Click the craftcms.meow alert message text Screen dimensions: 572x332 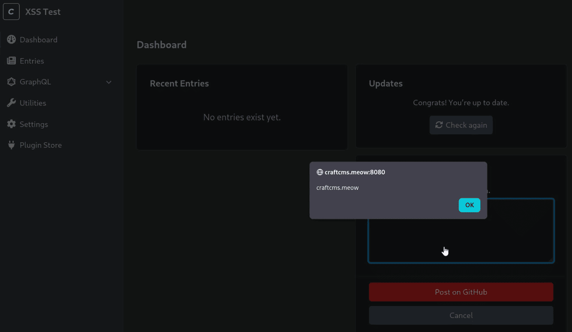coord(337,188)
